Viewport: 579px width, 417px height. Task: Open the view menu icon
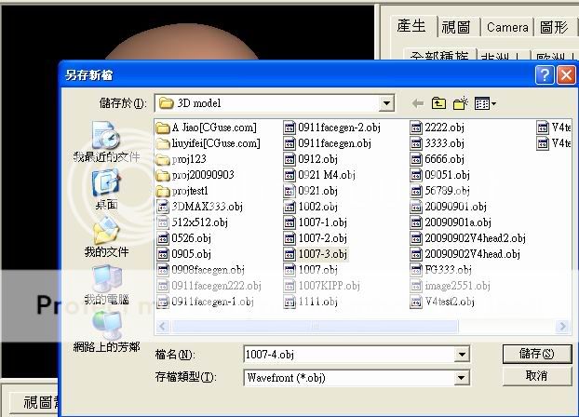(485, 103)
